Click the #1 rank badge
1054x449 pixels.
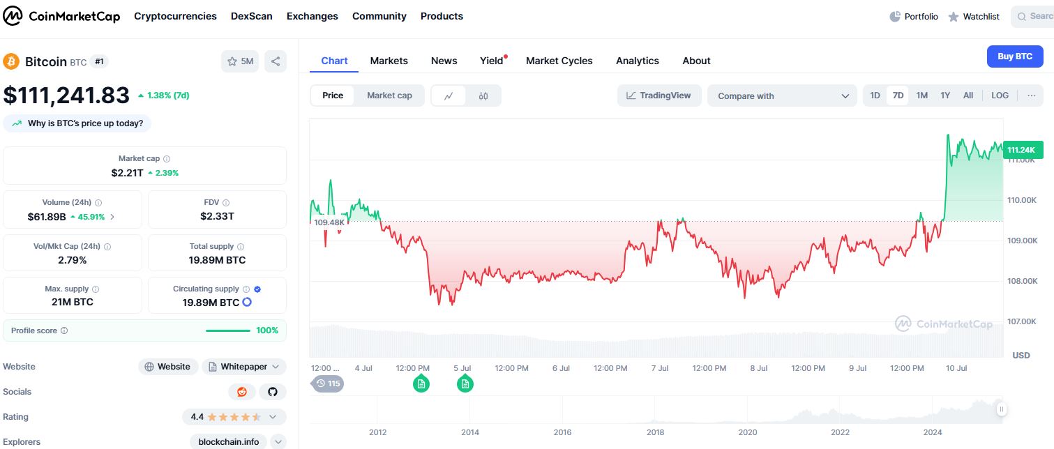click(100, 61)
